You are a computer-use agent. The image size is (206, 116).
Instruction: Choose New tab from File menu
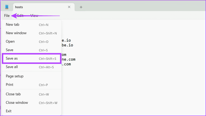[x=32, y=24]
